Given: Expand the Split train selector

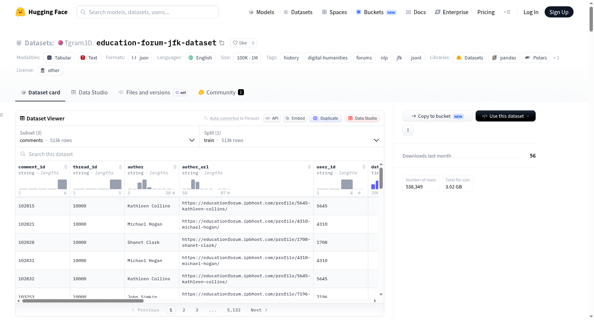Looking at the screenshot, I should point(292,136).
